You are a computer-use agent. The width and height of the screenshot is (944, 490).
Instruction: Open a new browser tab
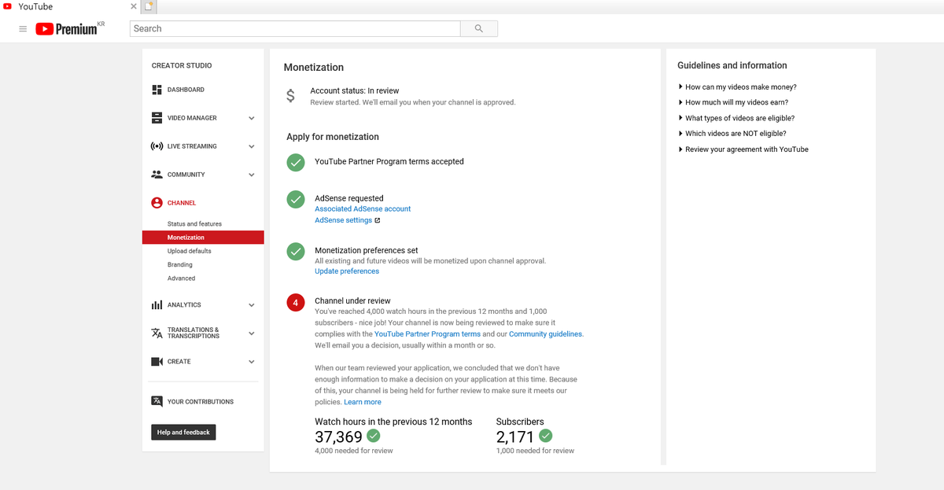click(x=149, y=7)
